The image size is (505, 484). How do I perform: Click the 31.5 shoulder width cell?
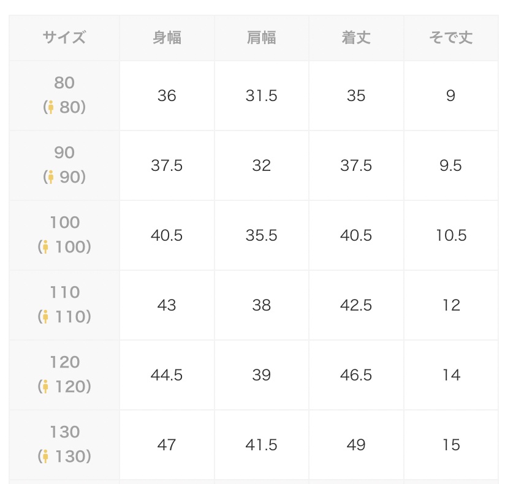tap(262, 96)
